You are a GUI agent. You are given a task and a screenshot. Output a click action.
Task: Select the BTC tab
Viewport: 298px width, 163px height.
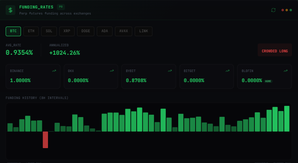(13, 31)
